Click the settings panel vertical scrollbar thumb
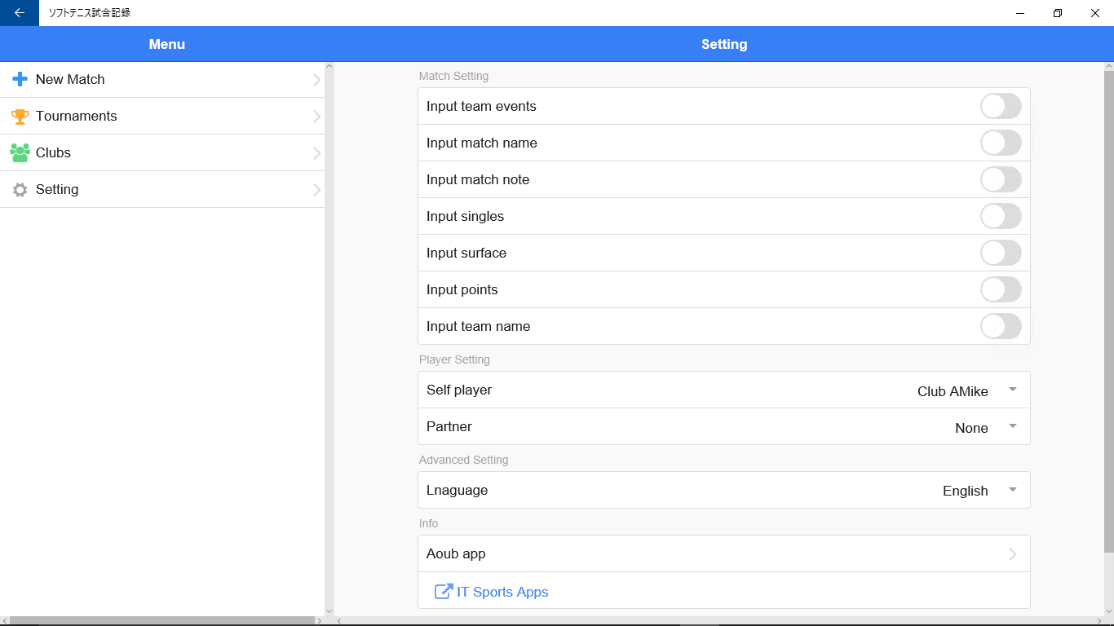The image size is (1114, 626). [1109, 311]
